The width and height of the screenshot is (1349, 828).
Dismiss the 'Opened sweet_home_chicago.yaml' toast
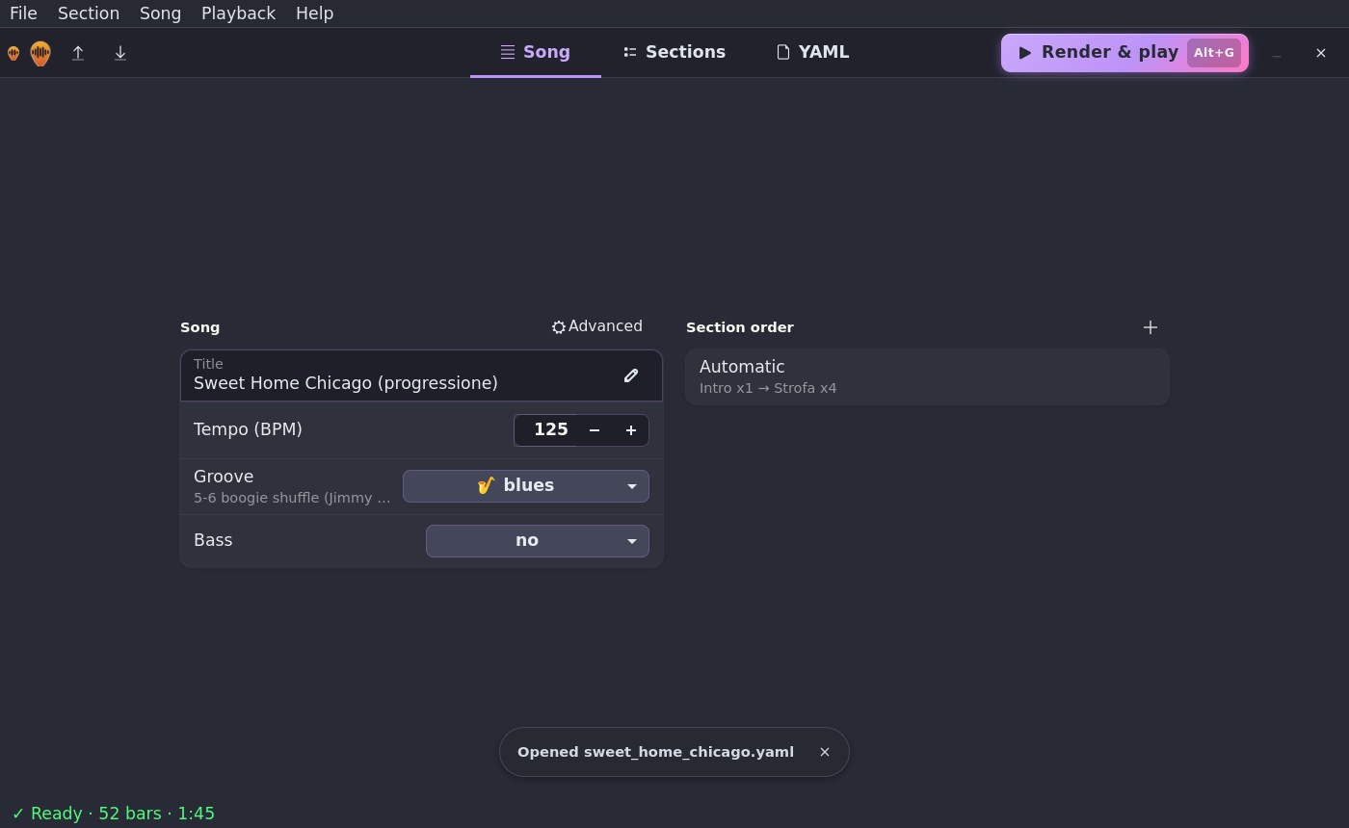pyautogui.click(x=825, y=752)
